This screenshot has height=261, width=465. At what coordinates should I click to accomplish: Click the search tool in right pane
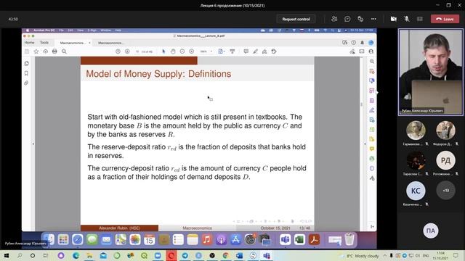pos(372,61)
